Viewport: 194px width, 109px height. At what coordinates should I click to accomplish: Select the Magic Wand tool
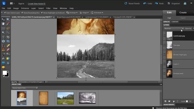tap(3, 32)
